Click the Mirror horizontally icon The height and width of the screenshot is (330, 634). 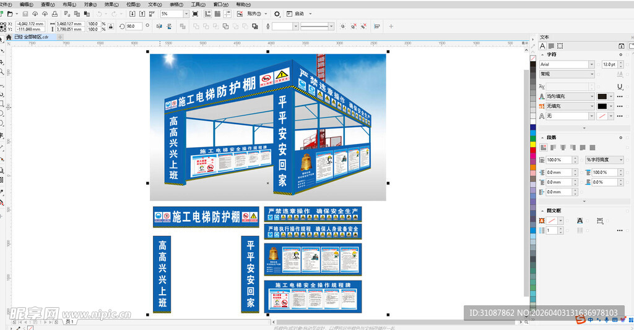pyautogui.click(x=158, y=27)
